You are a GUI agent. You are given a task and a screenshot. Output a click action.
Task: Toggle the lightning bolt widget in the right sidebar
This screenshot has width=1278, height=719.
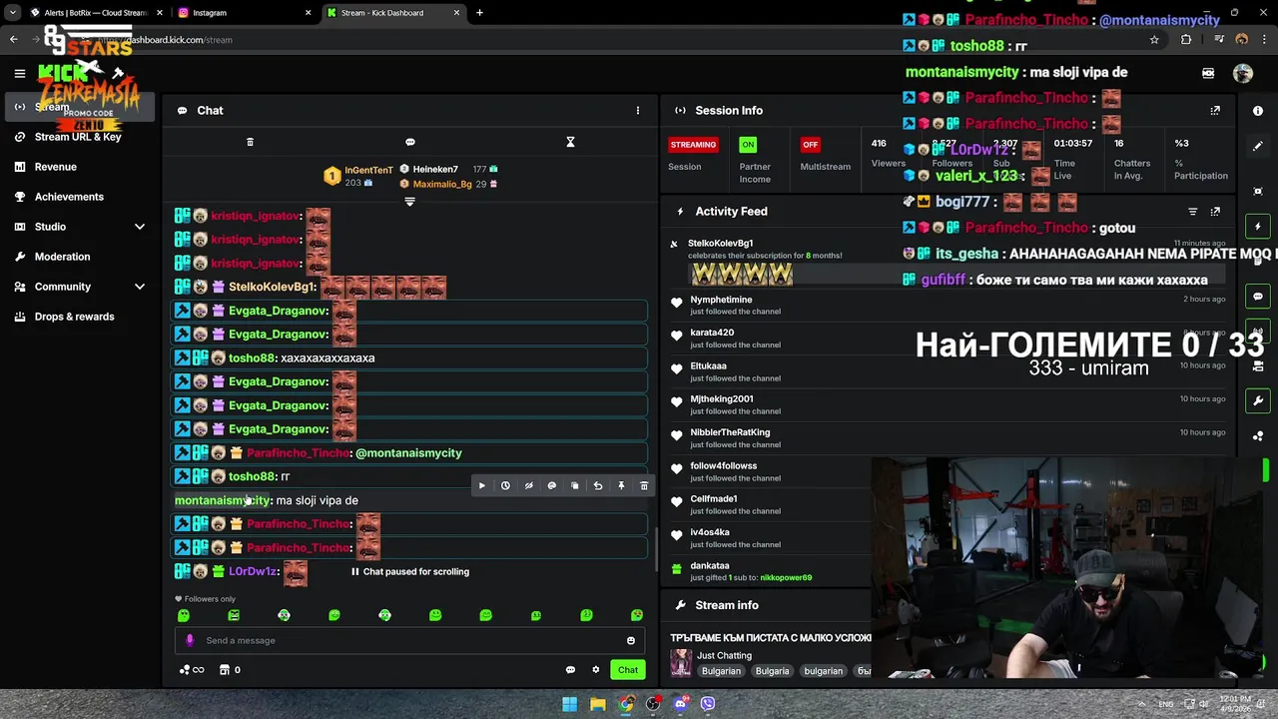pos(1258,227)
